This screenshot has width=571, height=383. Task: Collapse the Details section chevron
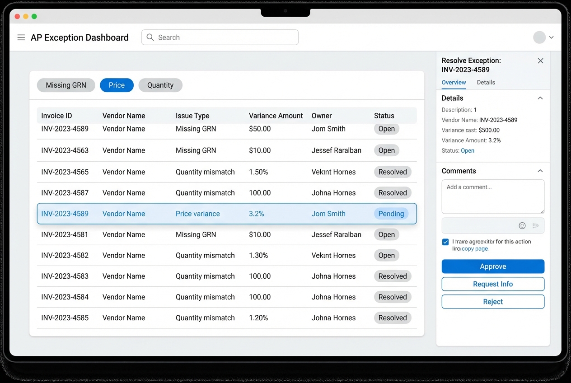point(540,98)
